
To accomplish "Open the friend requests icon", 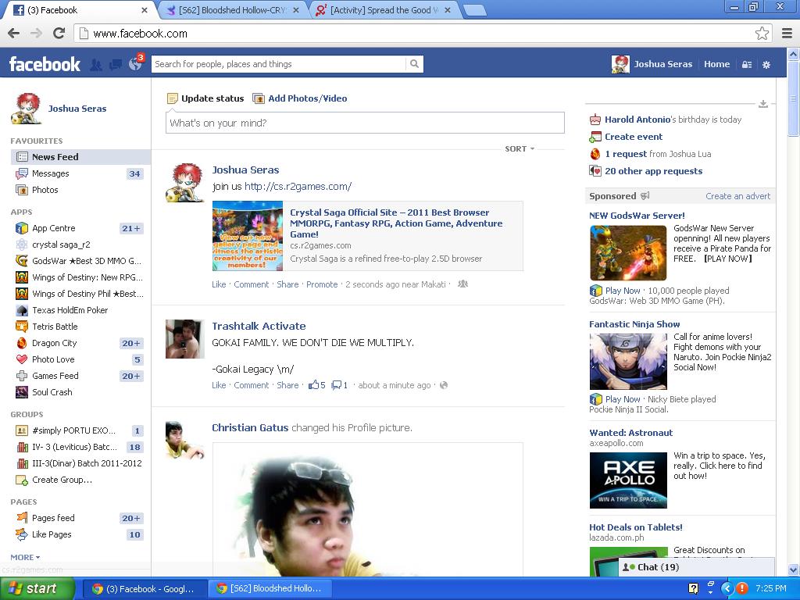I will [96, 65].
